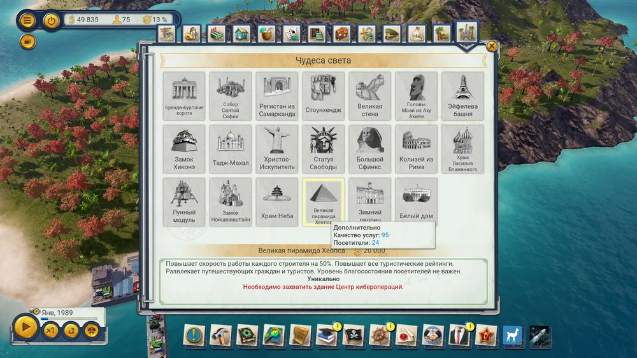Select the Статуя Свободы wonder

coord(324,149)
